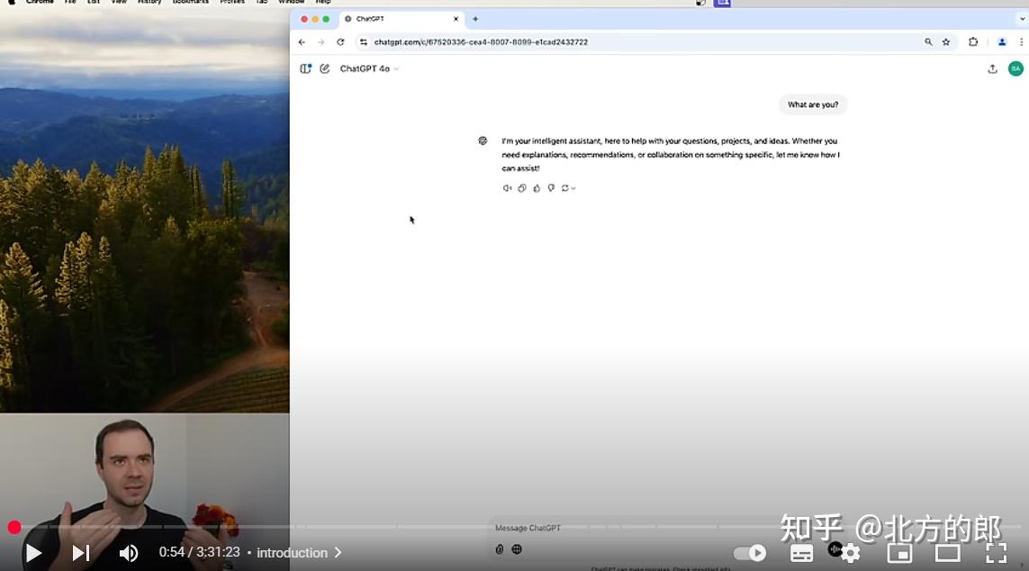The image size is (1029, 571).
Task: Share the conversation using the upload icon
Action: click(x=992, y=68)
